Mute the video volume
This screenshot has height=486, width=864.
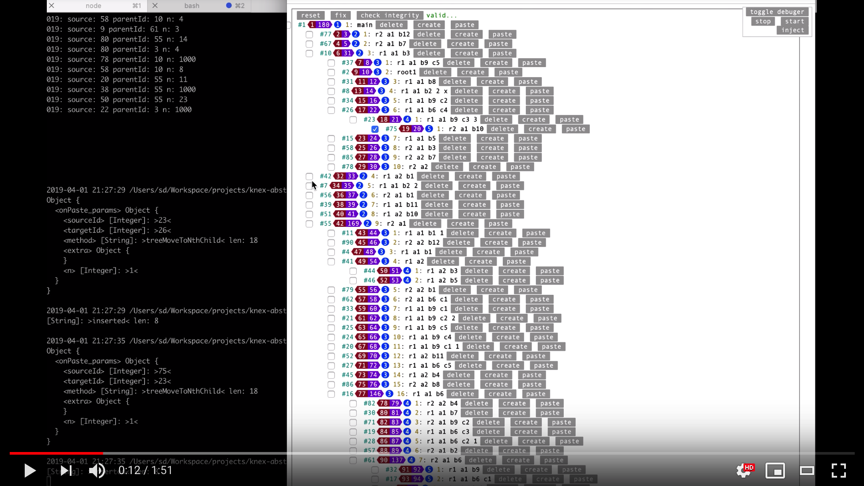[97, 471]
